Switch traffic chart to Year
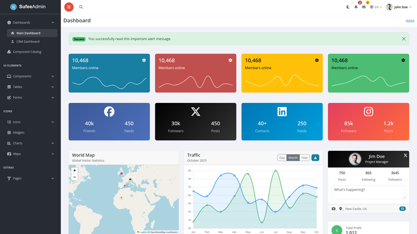Image resolution: width=417 pixels, height=234 pixels. click(x=304, y=158)
